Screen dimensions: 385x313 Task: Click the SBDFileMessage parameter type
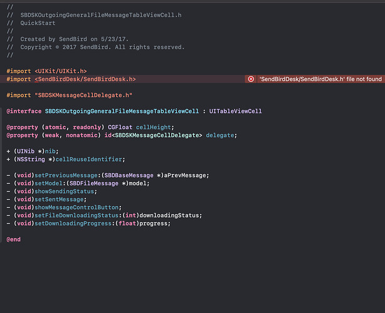[x=94, y=183]
